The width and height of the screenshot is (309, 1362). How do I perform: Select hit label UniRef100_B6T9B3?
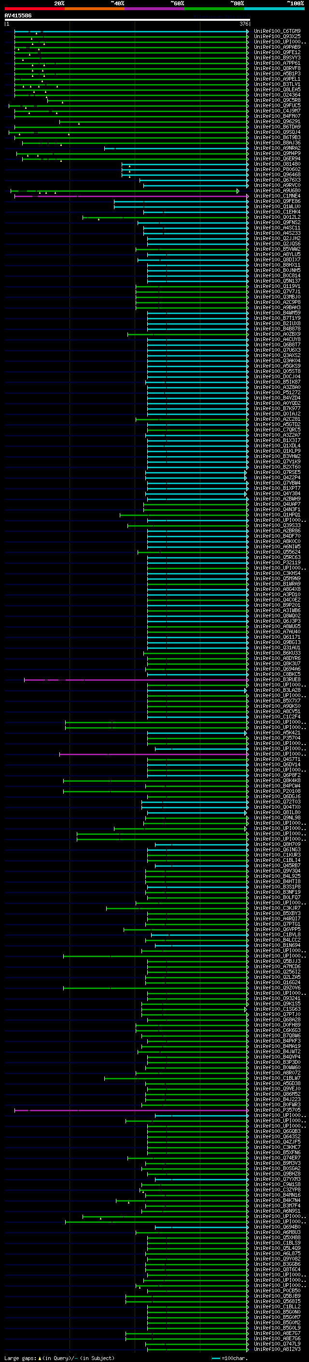tap(277, 138)
